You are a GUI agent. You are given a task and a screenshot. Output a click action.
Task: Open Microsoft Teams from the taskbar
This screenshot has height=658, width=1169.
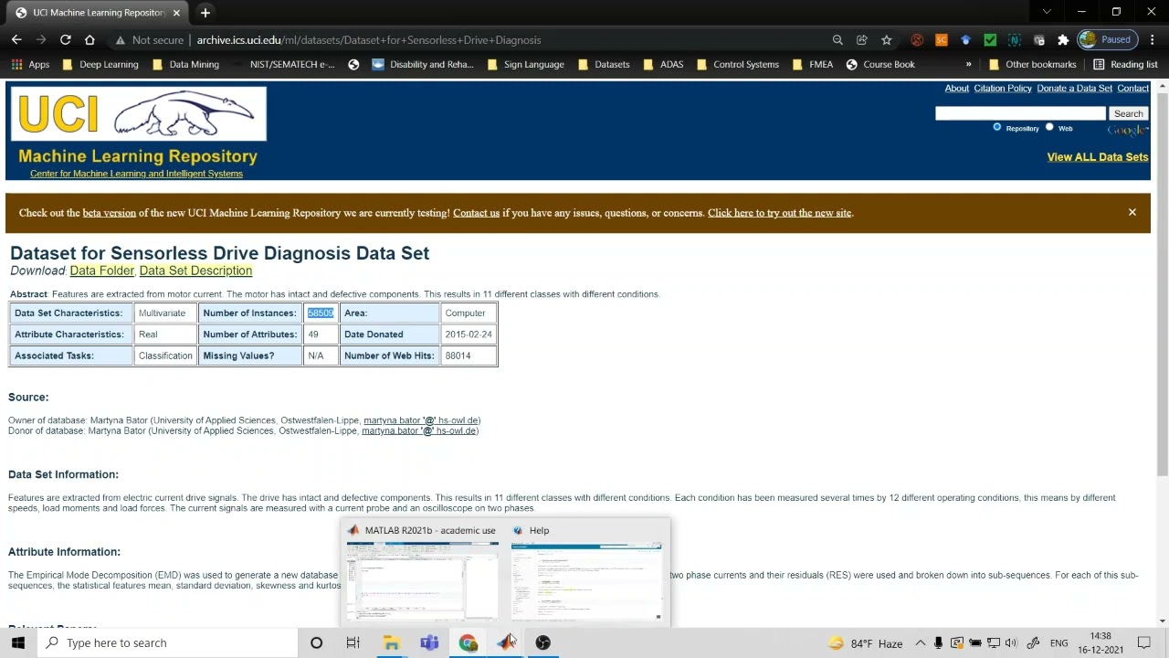tap(429, 642)
